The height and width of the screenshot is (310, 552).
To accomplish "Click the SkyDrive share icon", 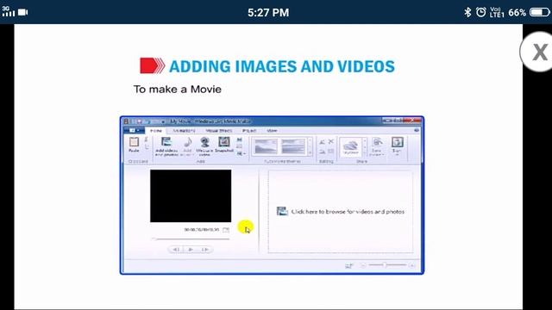I will click(x=351, y=146).
